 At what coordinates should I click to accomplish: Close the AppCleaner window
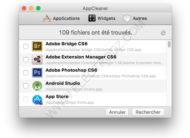24,8
